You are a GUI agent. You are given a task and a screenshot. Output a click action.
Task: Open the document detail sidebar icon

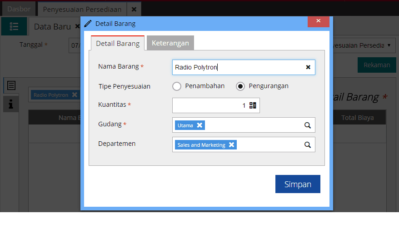(11, 85)
